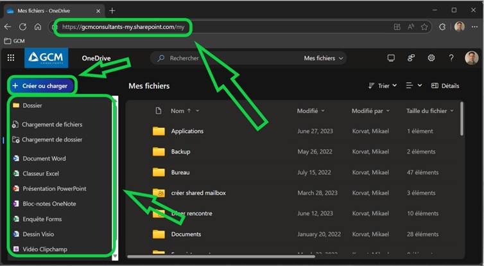This screenshot has height=266, width=484.
Task: Add this page to favorites star icon
Action: click(x=424, y=27)
